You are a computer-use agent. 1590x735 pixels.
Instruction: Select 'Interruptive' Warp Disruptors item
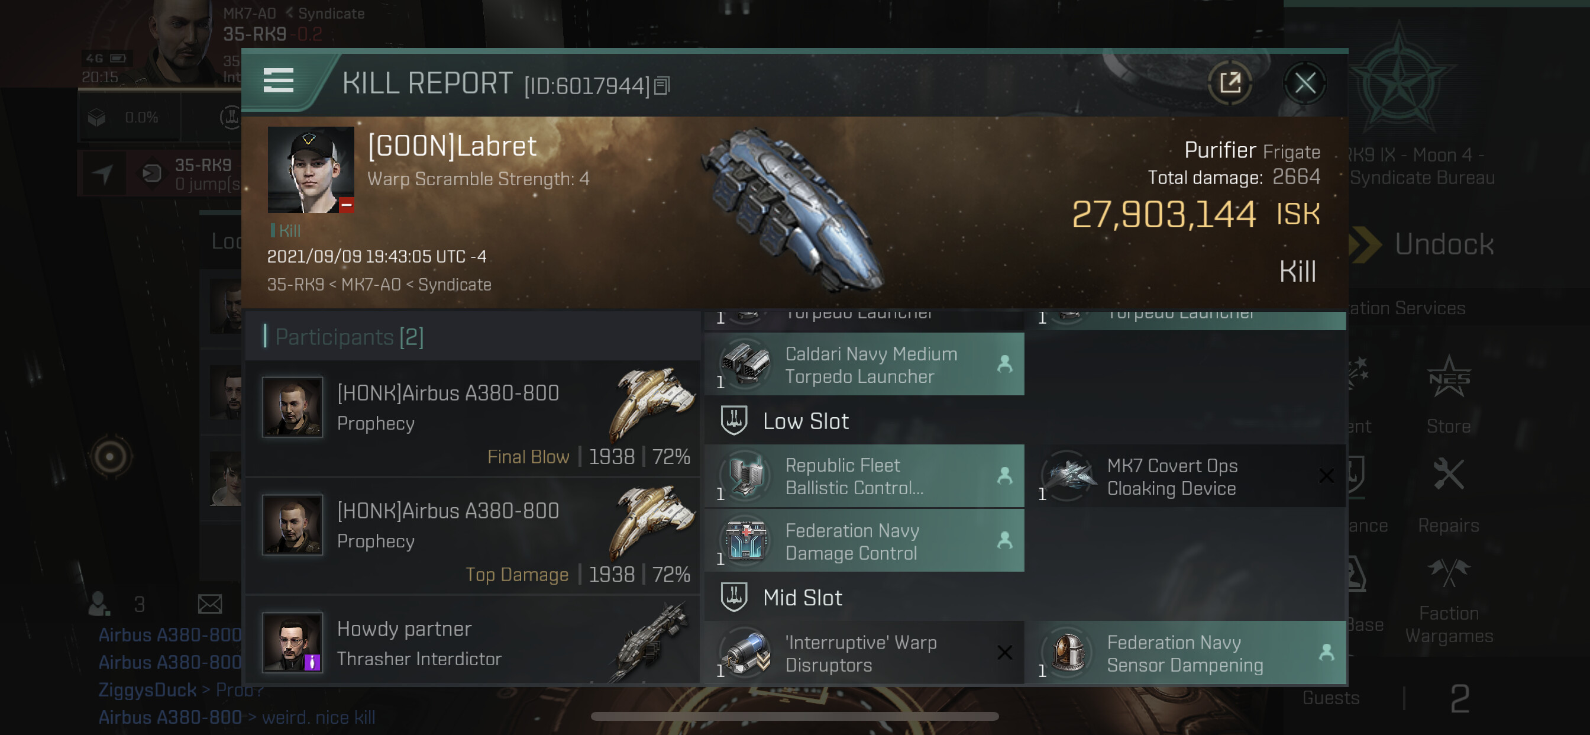click(864, 653)
